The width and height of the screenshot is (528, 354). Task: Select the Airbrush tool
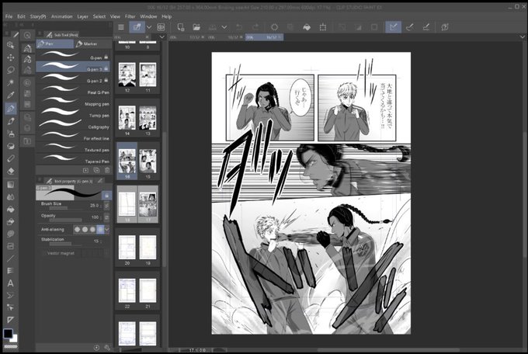(x=10, y=134)
